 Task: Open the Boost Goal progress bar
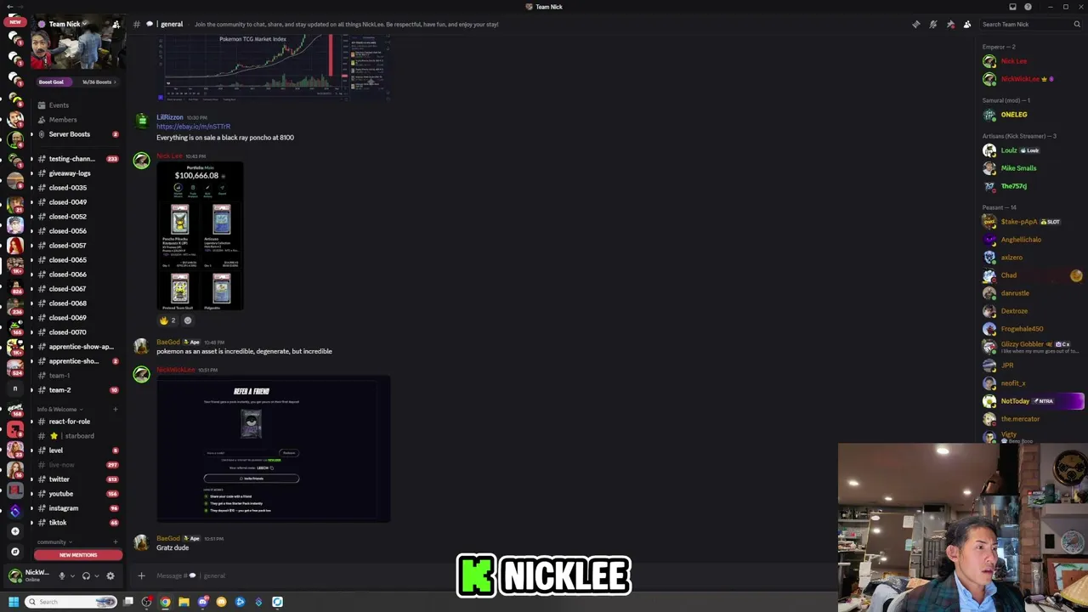click(x=76, y=82)
